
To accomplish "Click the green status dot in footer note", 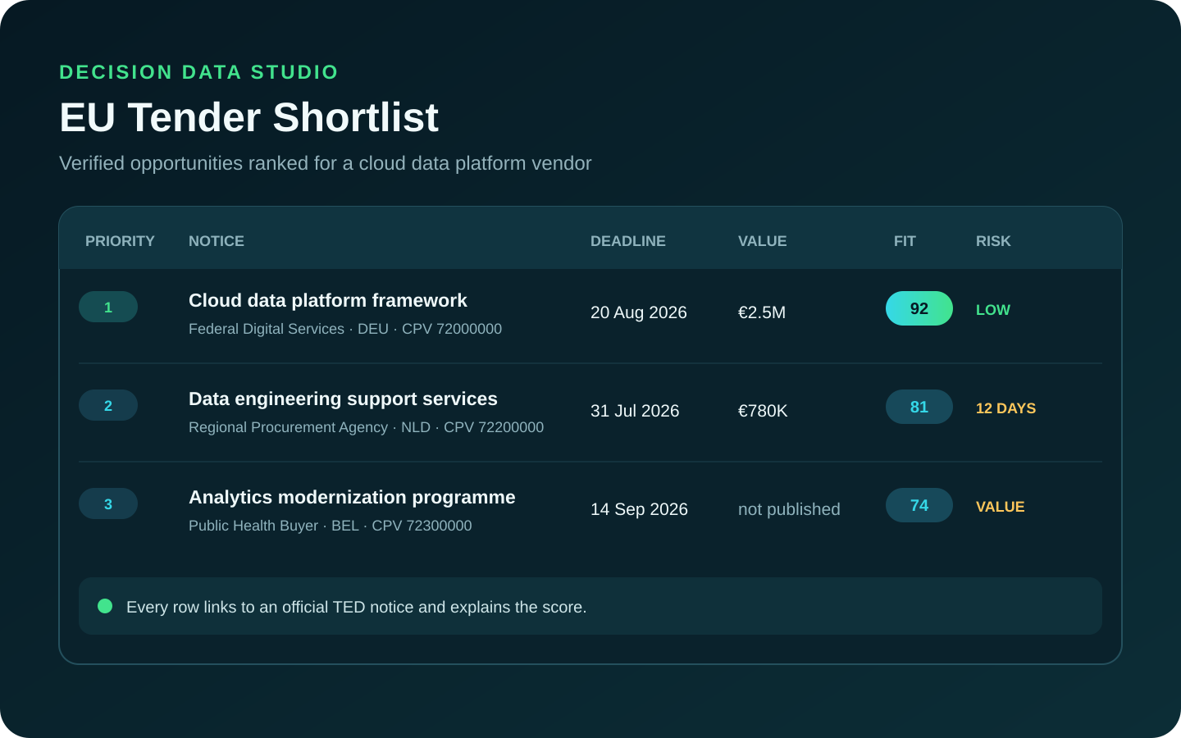I will click(x=105, y=606).
